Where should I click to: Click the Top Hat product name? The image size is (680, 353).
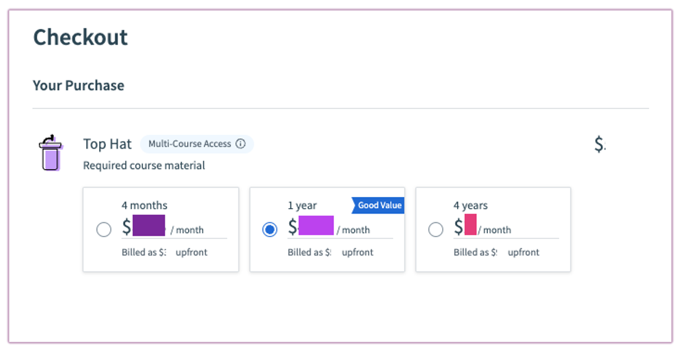point(108,144)
